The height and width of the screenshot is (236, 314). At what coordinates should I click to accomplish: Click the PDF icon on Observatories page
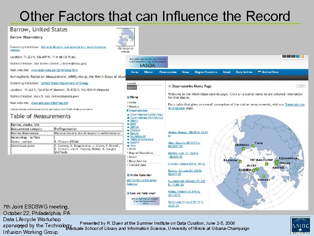(x=297, y=86)
